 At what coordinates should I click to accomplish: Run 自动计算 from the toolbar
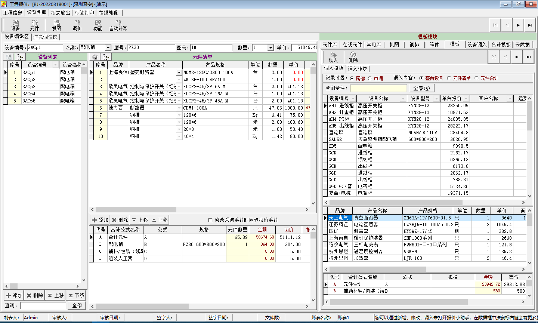pyautogui.click(x=118, y=25)
